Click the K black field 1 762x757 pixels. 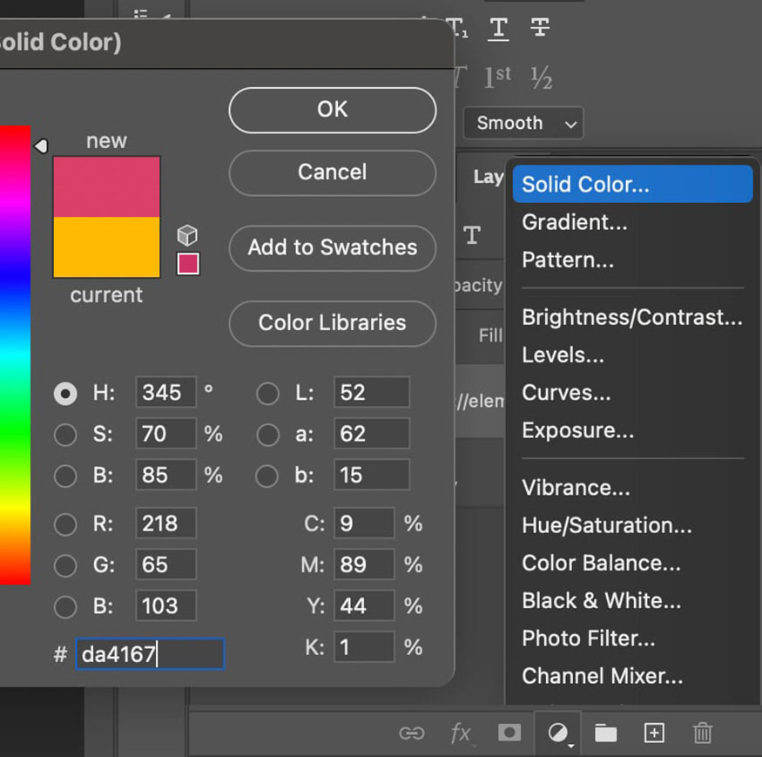(x=364, y=647)
